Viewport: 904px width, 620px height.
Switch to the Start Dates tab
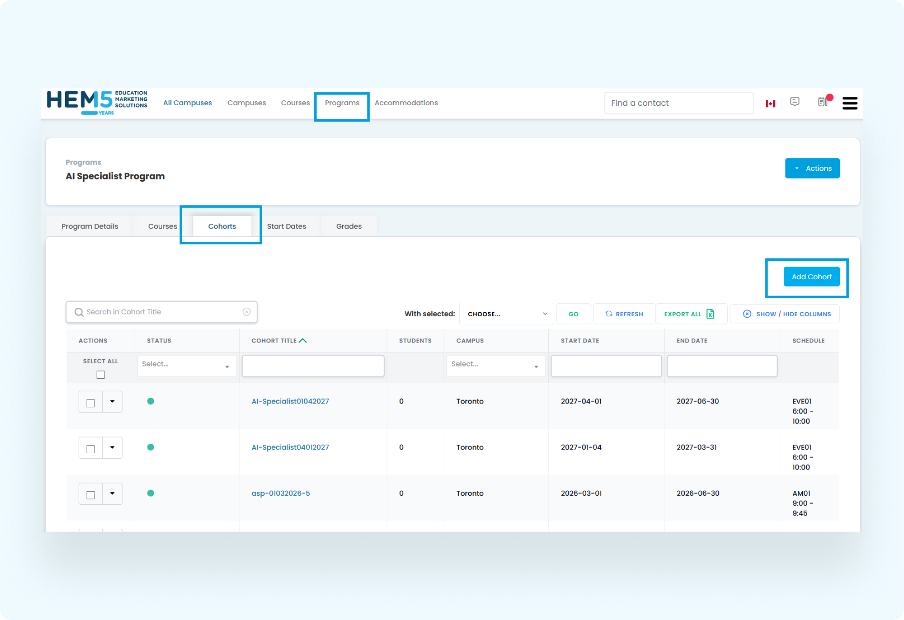pos(286,226)
